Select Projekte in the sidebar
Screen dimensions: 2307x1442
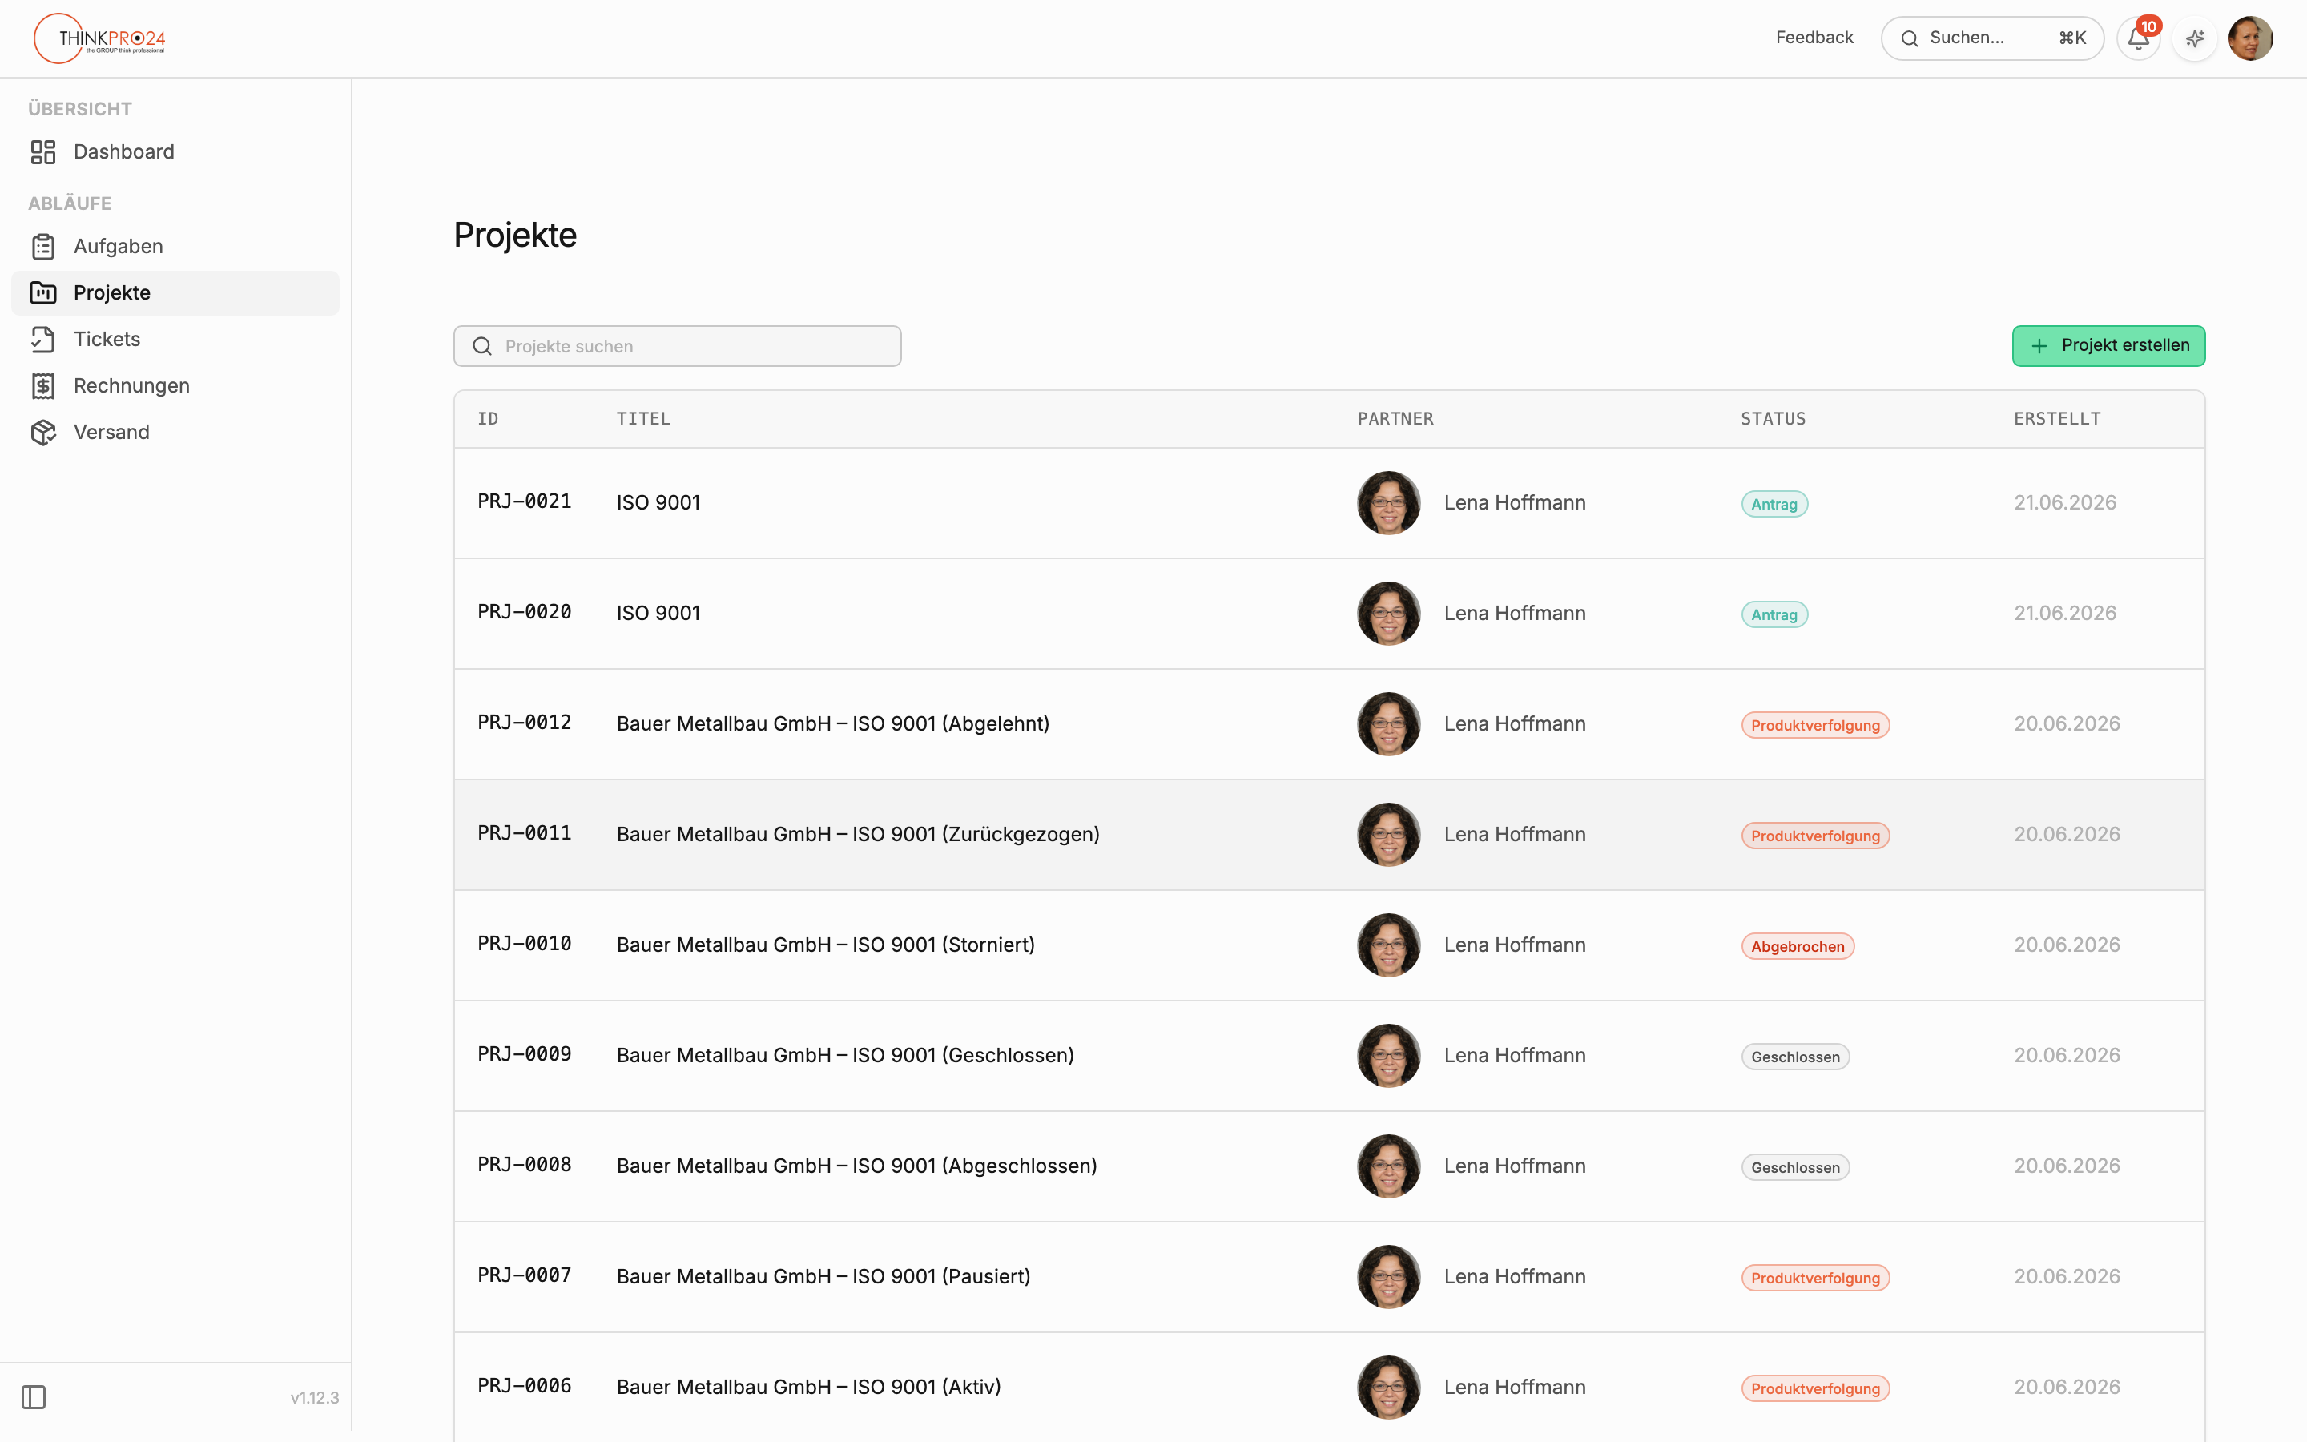click(175, 292)
